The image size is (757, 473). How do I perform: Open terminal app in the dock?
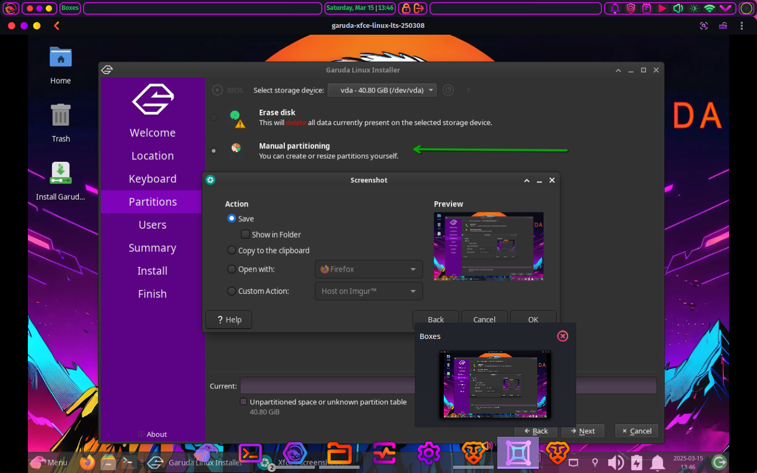250,453
